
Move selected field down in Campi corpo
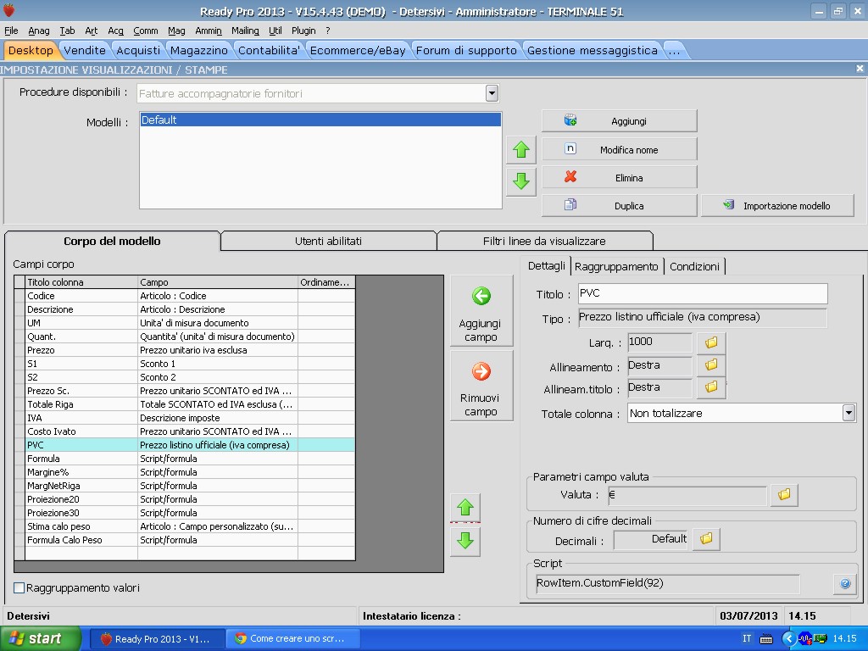coord(465,541)
